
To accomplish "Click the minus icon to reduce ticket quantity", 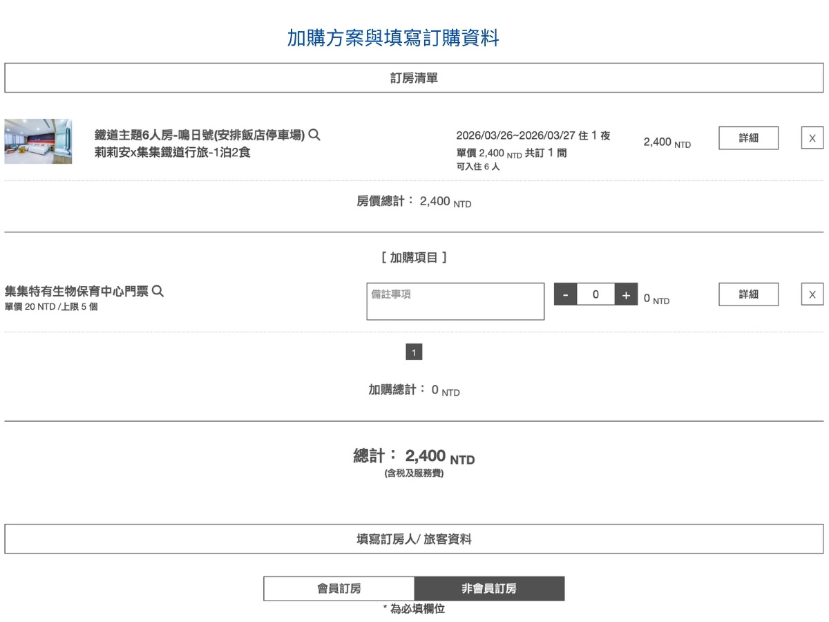I will 565,294.
